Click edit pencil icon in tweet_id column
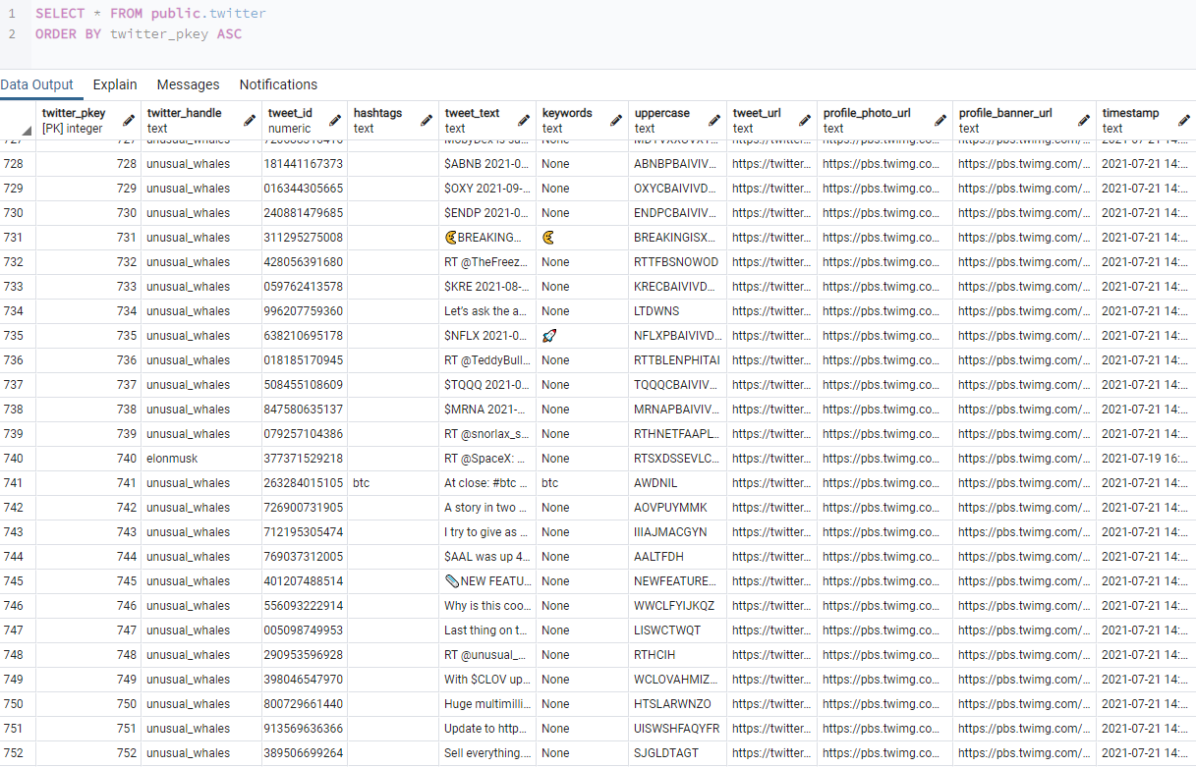1196x767 pixels. [335, 121]
